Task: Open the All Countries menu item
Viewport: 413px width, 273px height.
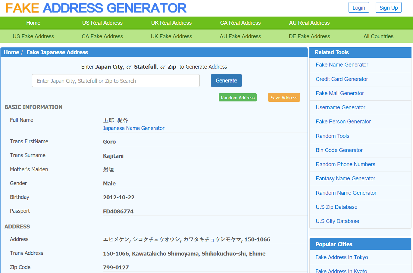Action: point(378,36)
